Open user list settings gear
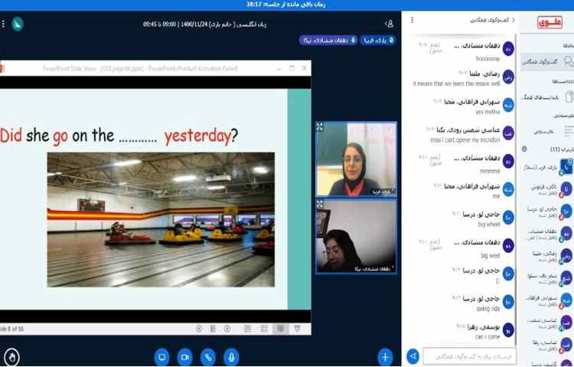 click(524, 149)
